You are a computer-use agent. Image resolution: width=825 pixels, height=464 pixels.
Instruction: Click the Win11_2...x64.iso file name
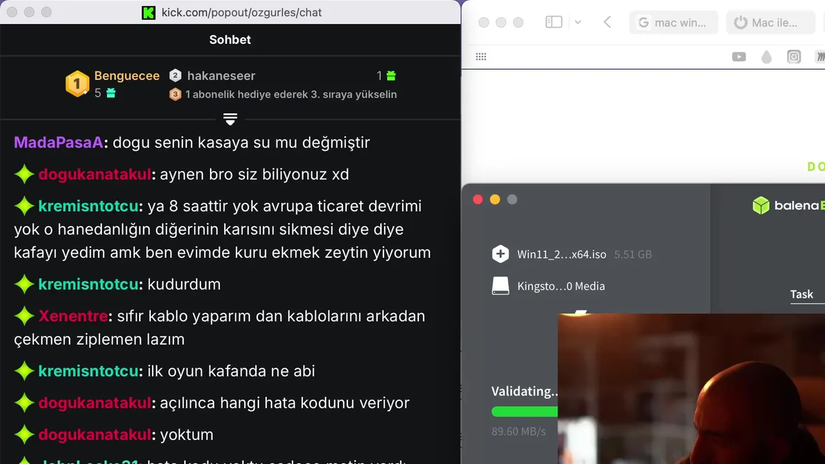(561, 255)
